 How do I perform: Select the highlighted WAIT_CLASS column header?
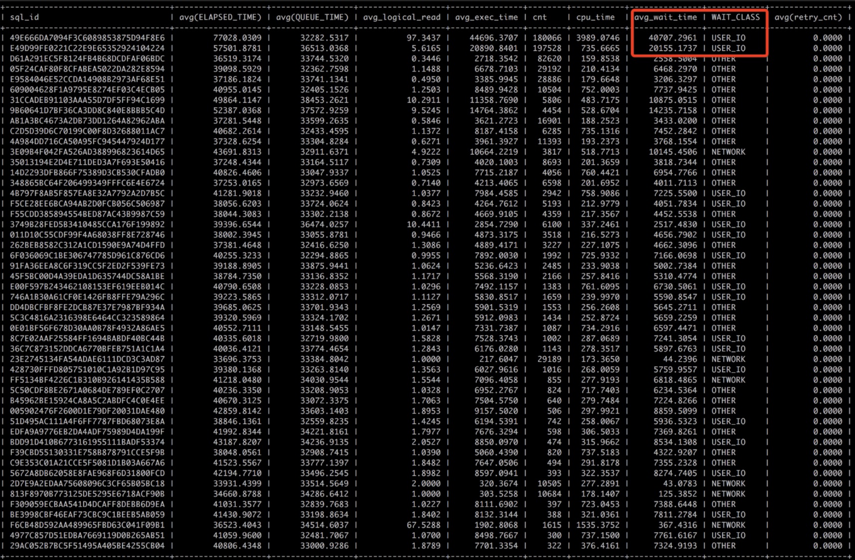click(x=735, y=17)
